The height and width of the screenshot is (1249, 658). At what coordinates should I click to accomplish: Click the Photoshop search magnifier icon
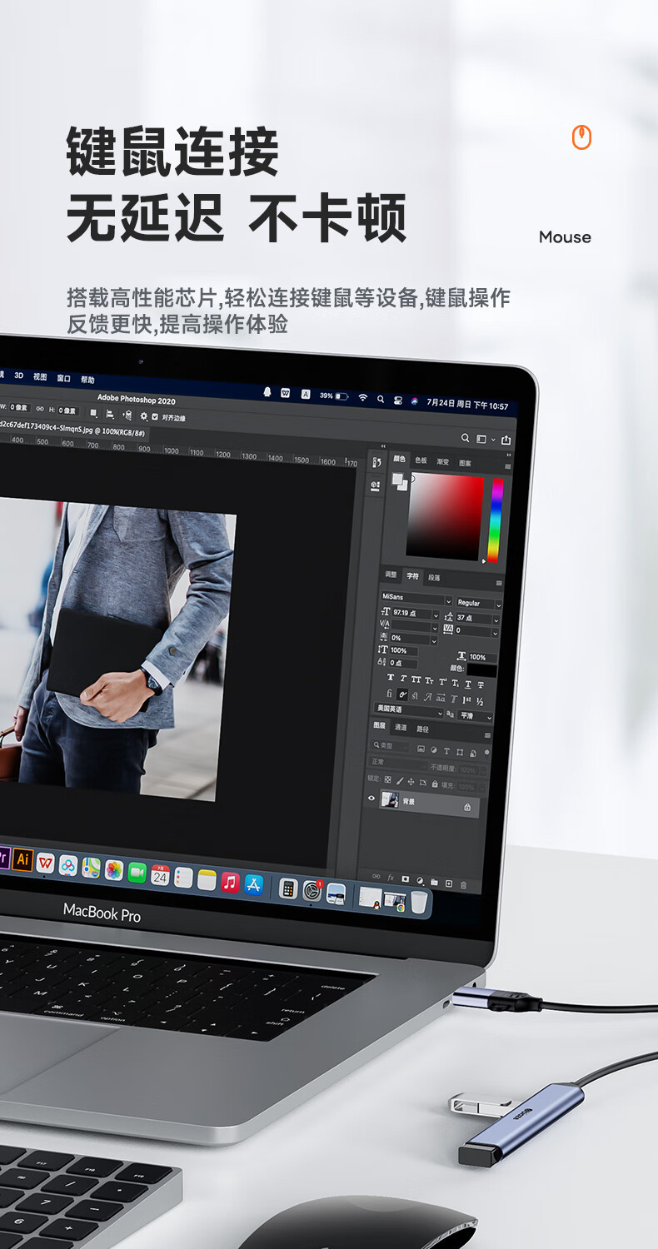point(466,438)
